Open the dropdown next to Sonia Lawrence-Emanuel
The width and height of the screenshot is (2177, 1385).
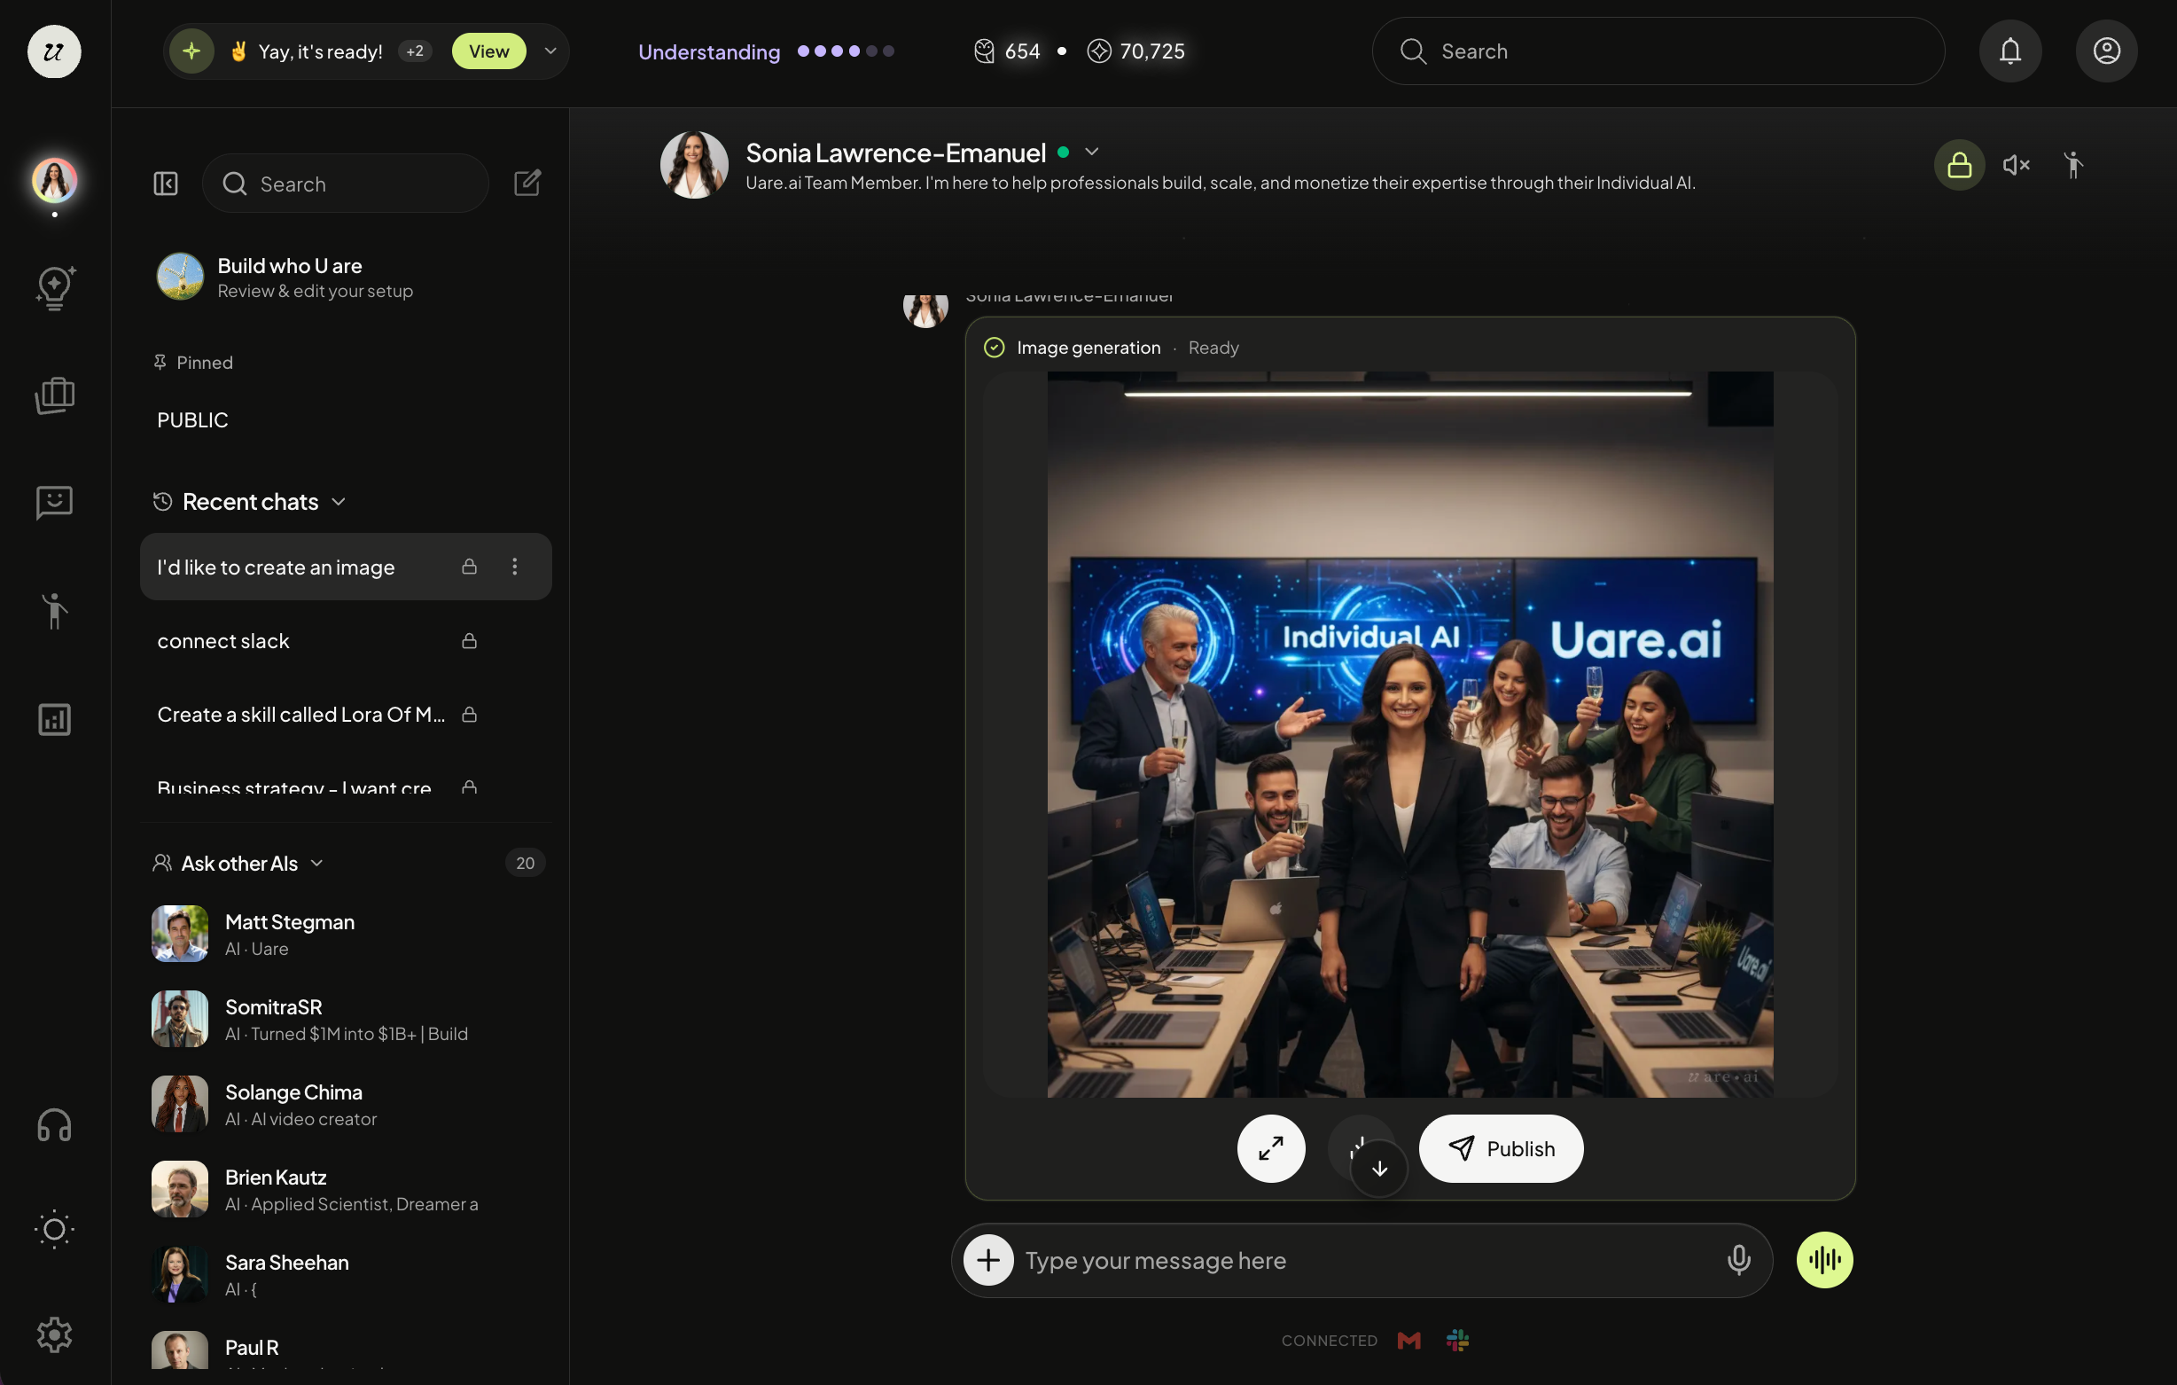[x=1091, y=152]
